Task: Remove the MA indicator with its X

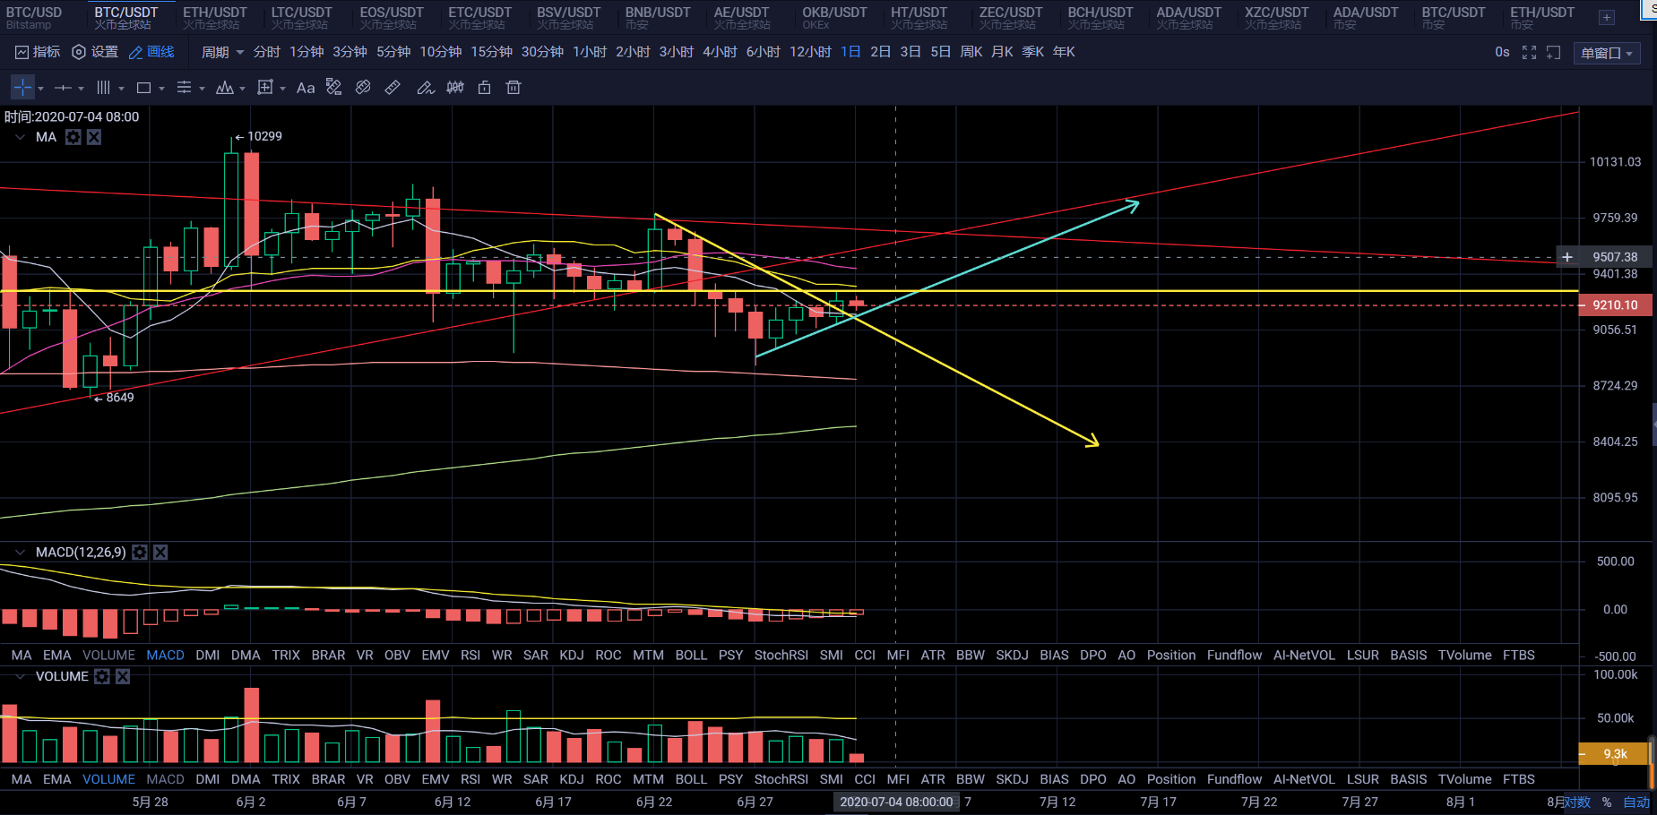Action: pyautogui.click(x=94, y=137)
